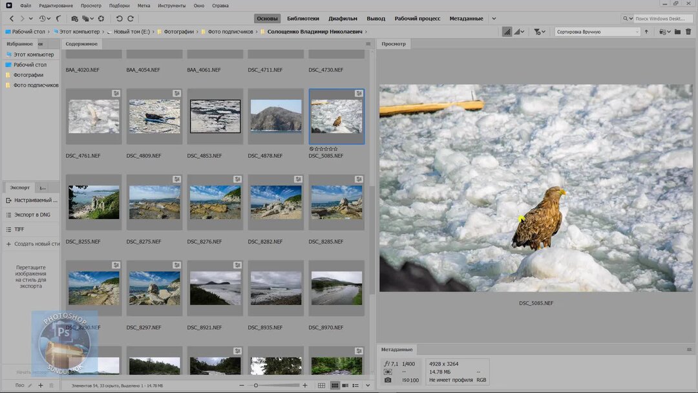This screenshot has width=698, height=393.
Task: Switch content to list view
Action: coord(355,385)
